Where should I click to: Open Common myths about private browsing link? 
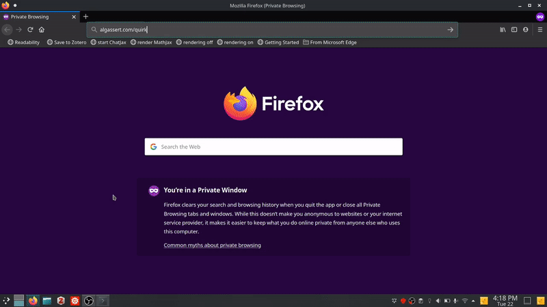tap(212, 245)
